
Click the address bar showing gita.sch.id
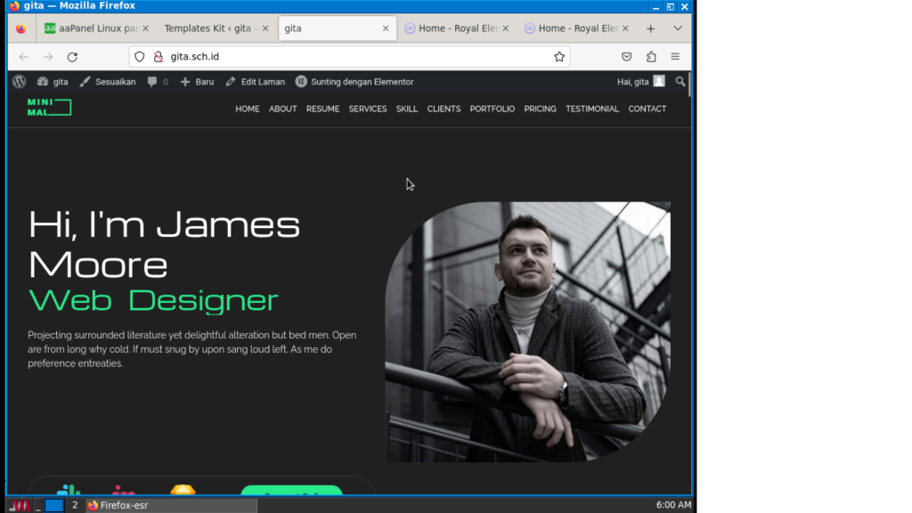pos(356,57)
